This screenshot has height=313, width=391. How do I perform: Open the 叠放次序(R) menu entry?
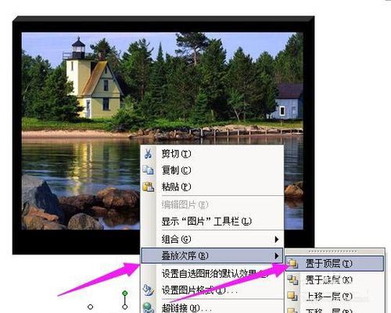pos(212,256)
